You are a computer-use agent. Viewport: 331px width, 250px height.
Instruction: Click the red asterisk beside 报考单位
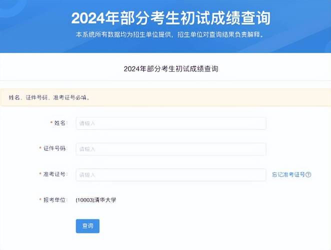tap(40, 199)
